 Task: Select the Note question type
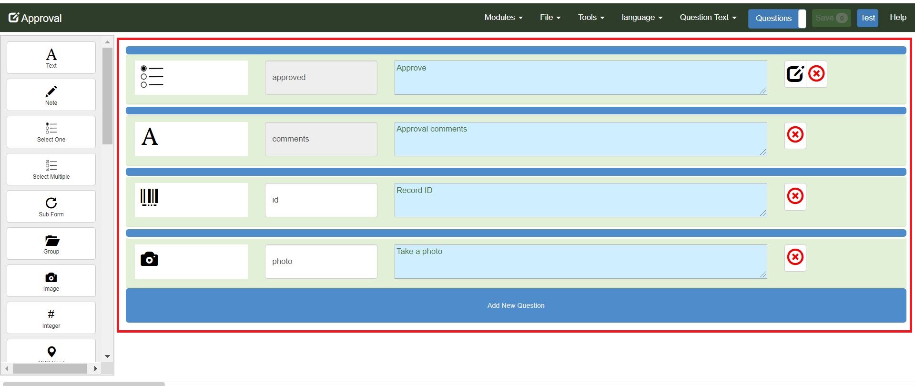[51, 95]
